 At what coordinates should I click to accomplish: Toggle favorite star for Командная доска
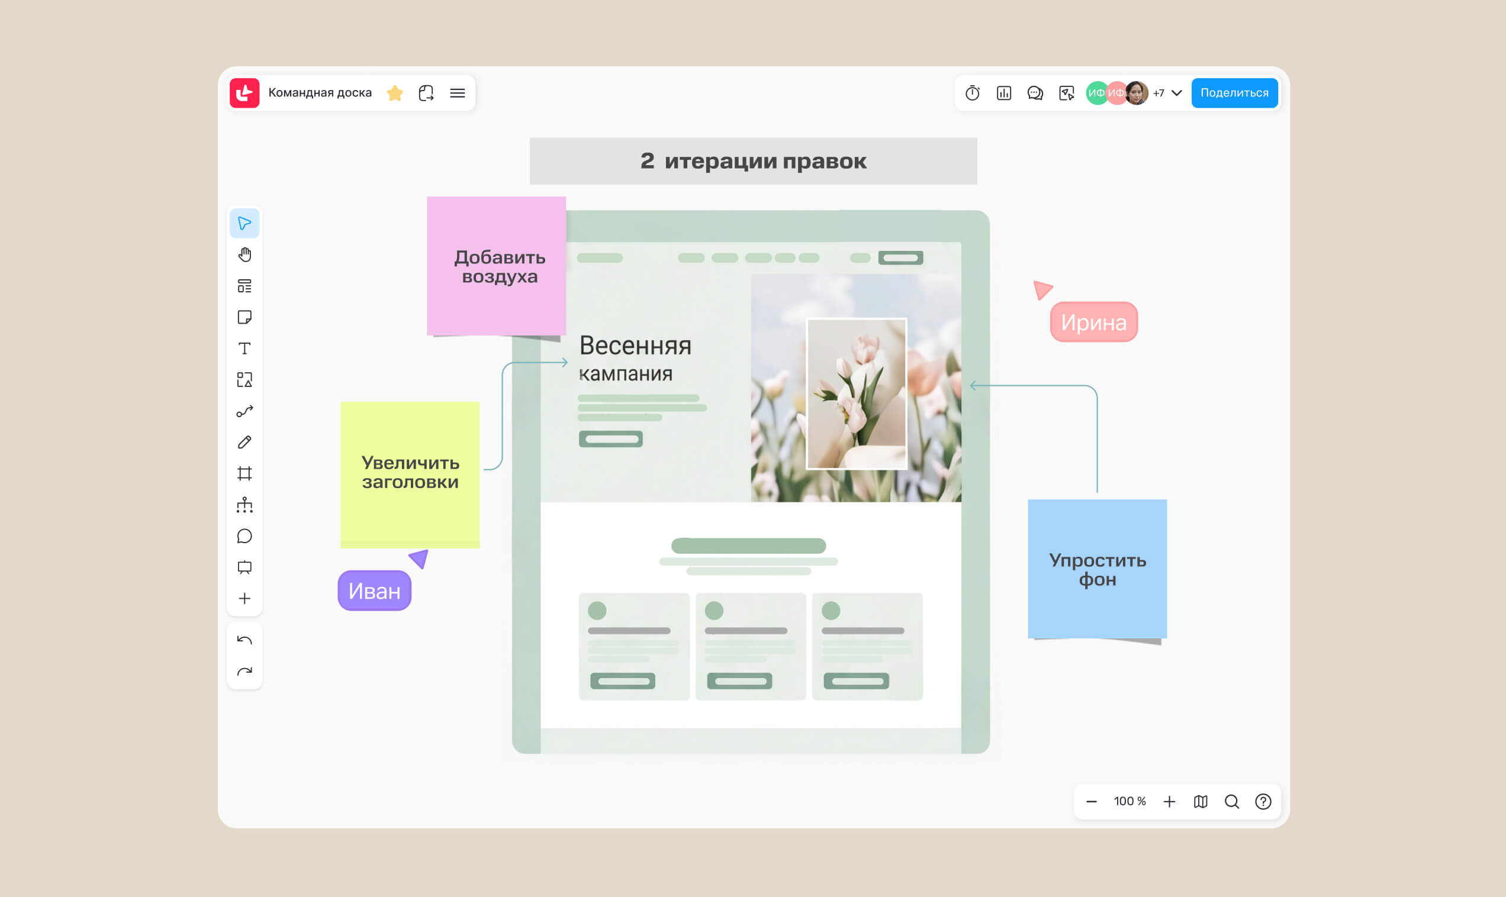click(395, 93)
